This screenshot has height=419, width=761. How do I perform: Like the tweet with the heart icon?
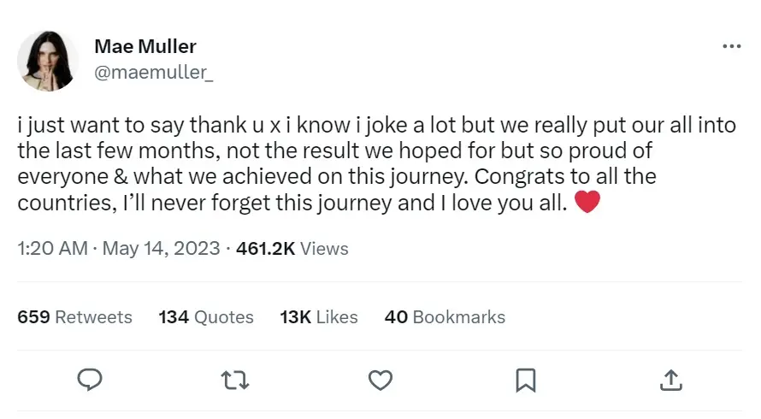tap(380, 379)
